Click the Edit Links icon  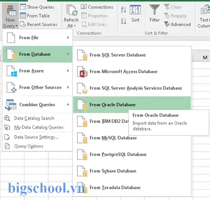point(84,24)
